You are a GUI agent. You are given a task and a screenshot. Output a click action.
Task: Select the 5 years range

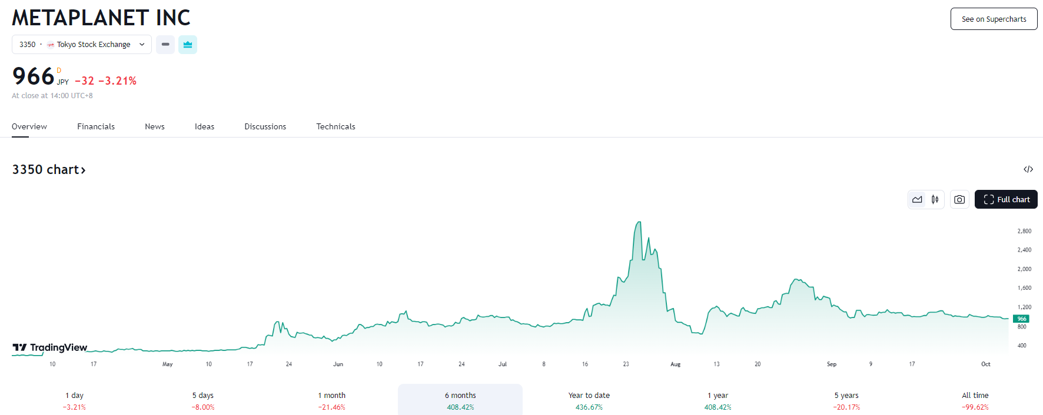pos(846,401)
